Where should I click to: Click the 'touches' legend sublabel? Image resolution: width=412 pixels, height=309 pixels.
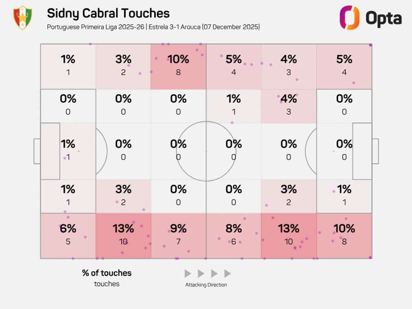tap(107, 284)
